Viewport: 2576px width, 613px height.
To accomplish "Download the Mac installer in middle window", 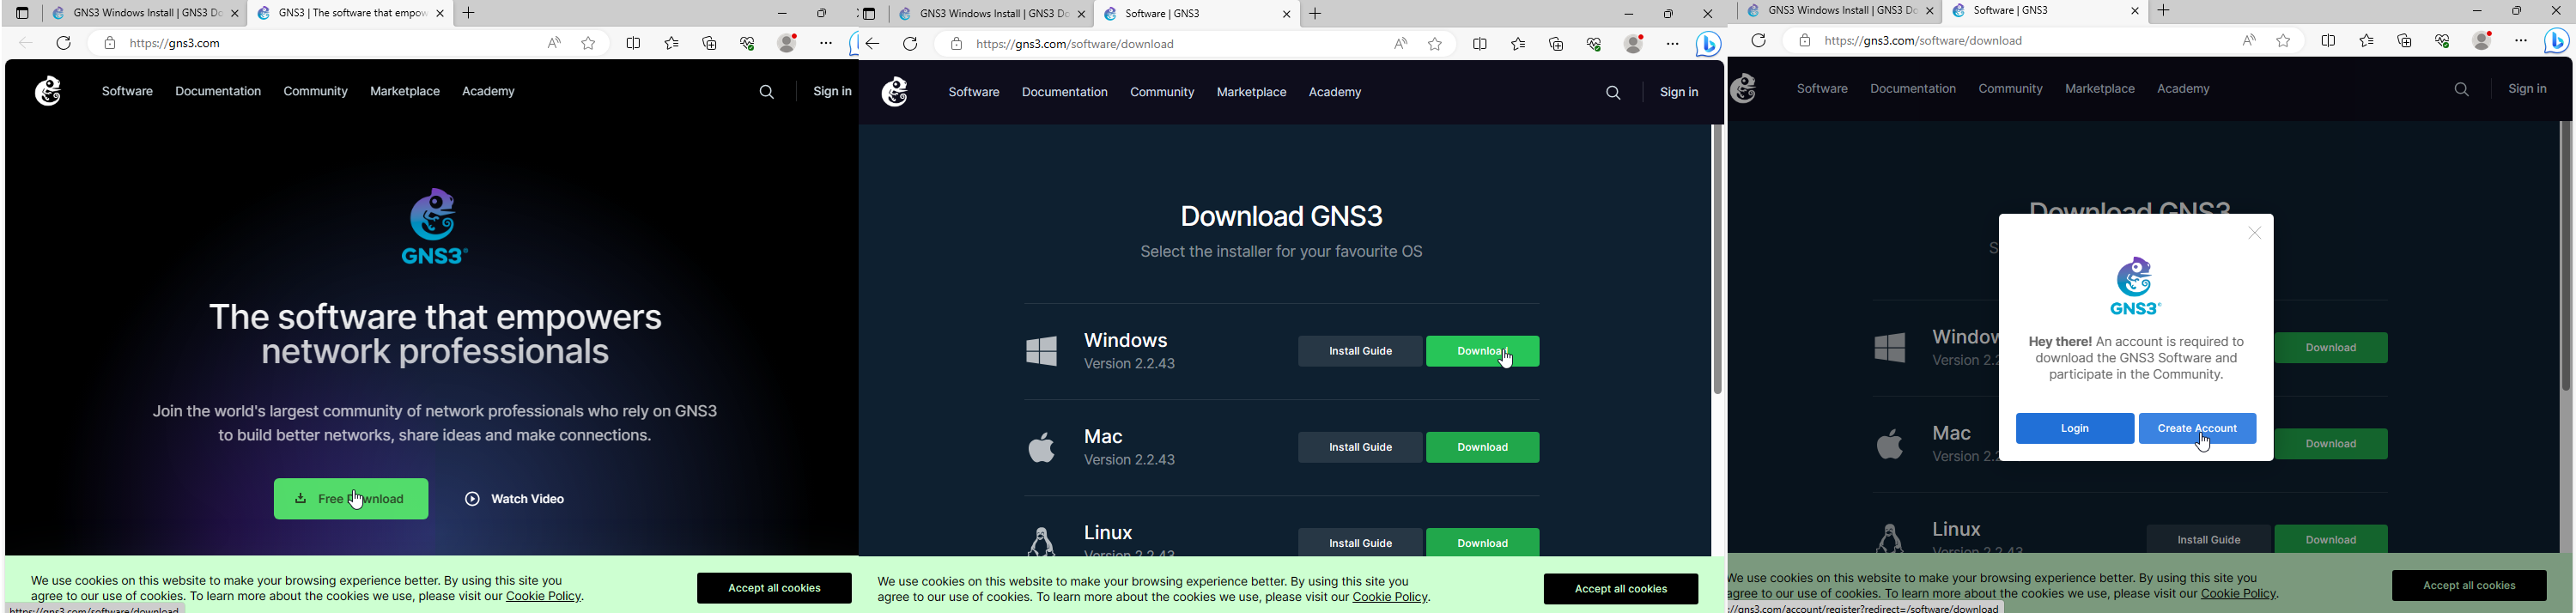I will tap(1483, 447).
